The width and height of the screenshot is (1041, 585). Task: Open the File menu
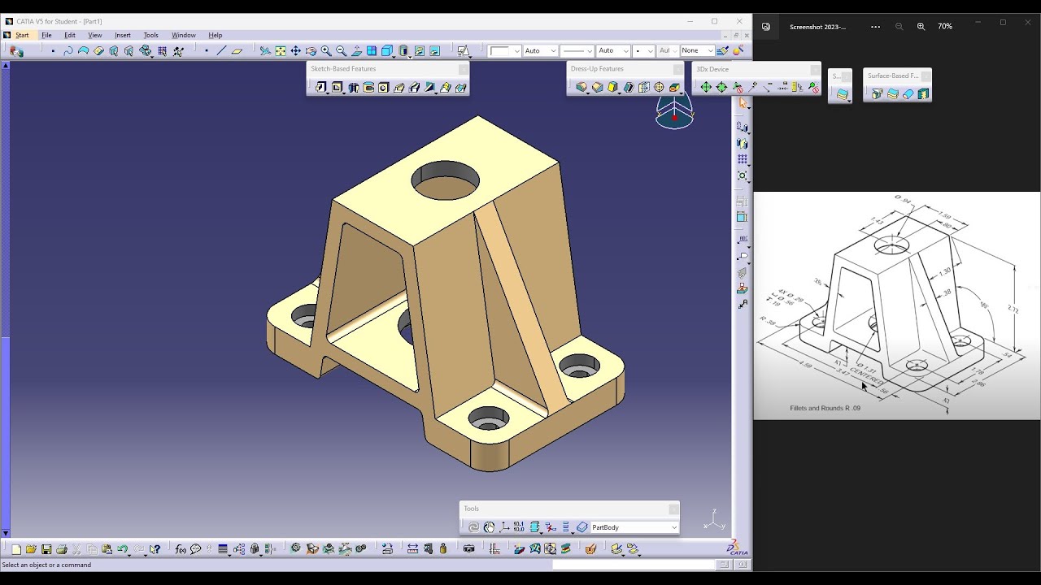point(46,35)
